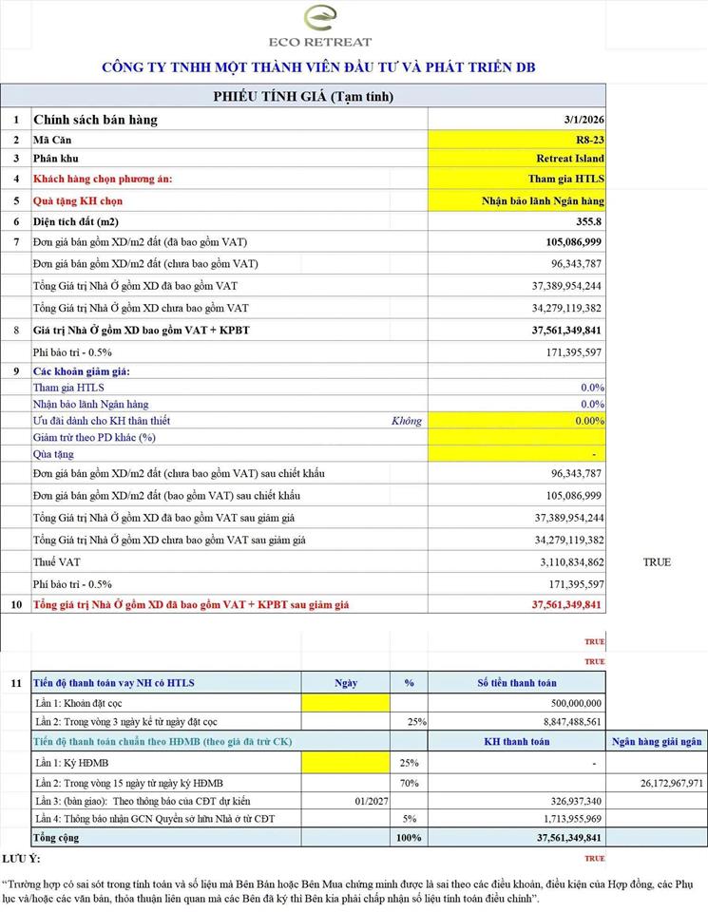The height and width of the screenshot is (912, 708).
Task: Click the amount '326,937,340'
Action: point(576,801)
